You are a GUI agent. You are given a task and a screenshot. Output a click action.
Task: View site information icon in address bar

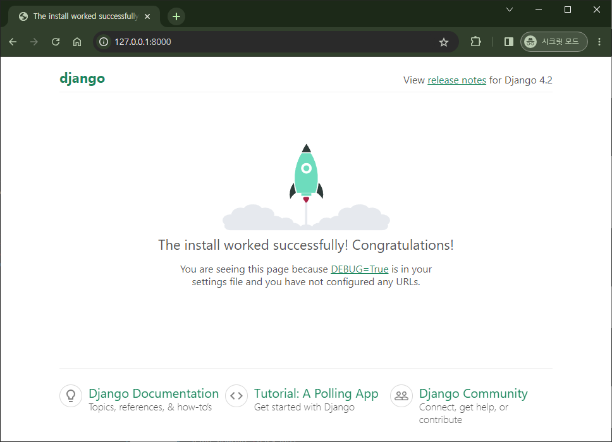pos(104,42)
